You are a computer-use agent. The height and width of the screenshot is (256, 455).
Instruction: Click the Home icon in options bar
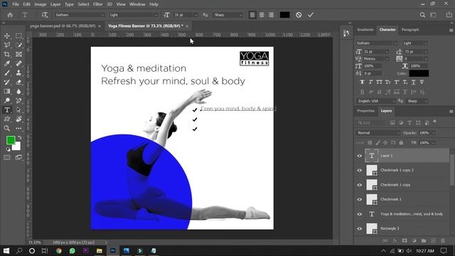(x=10, y=15)
